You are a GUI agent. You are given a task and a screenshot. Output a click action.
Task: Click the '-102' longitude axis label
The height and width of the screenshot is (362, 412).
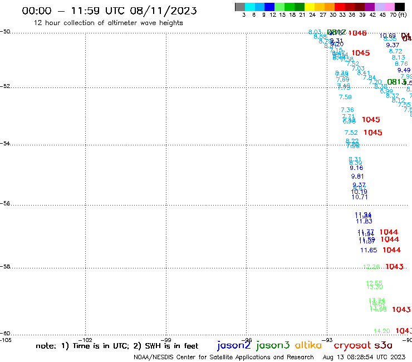85,340
